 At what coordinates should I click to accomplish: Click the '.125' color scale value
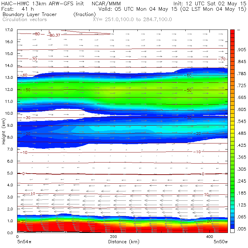tap(241, 205)
